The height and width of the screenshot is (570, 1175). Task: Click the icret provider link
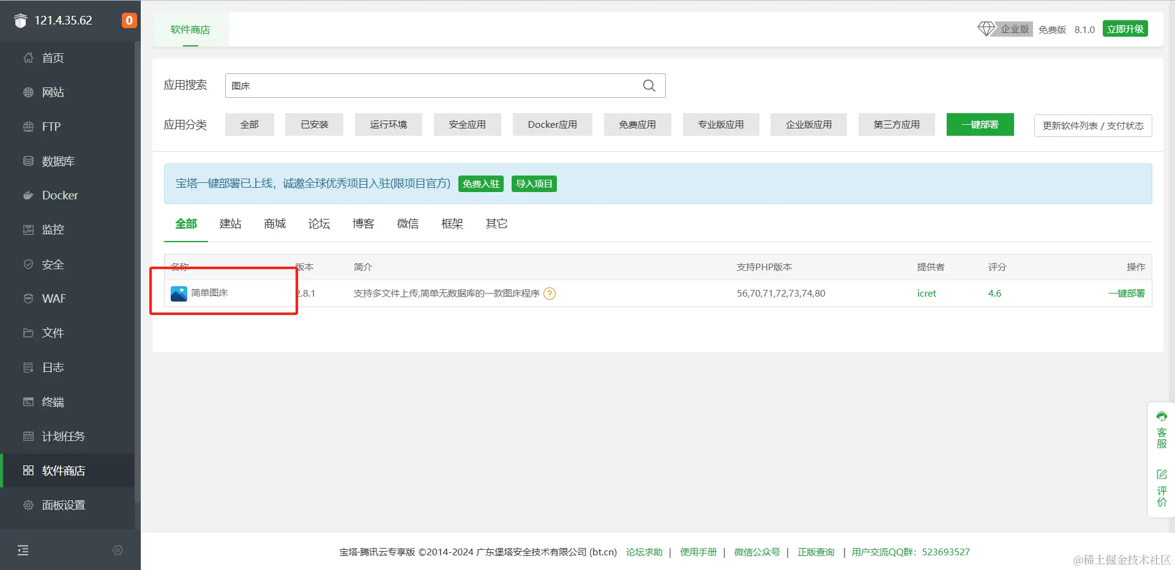pos(927,294)
